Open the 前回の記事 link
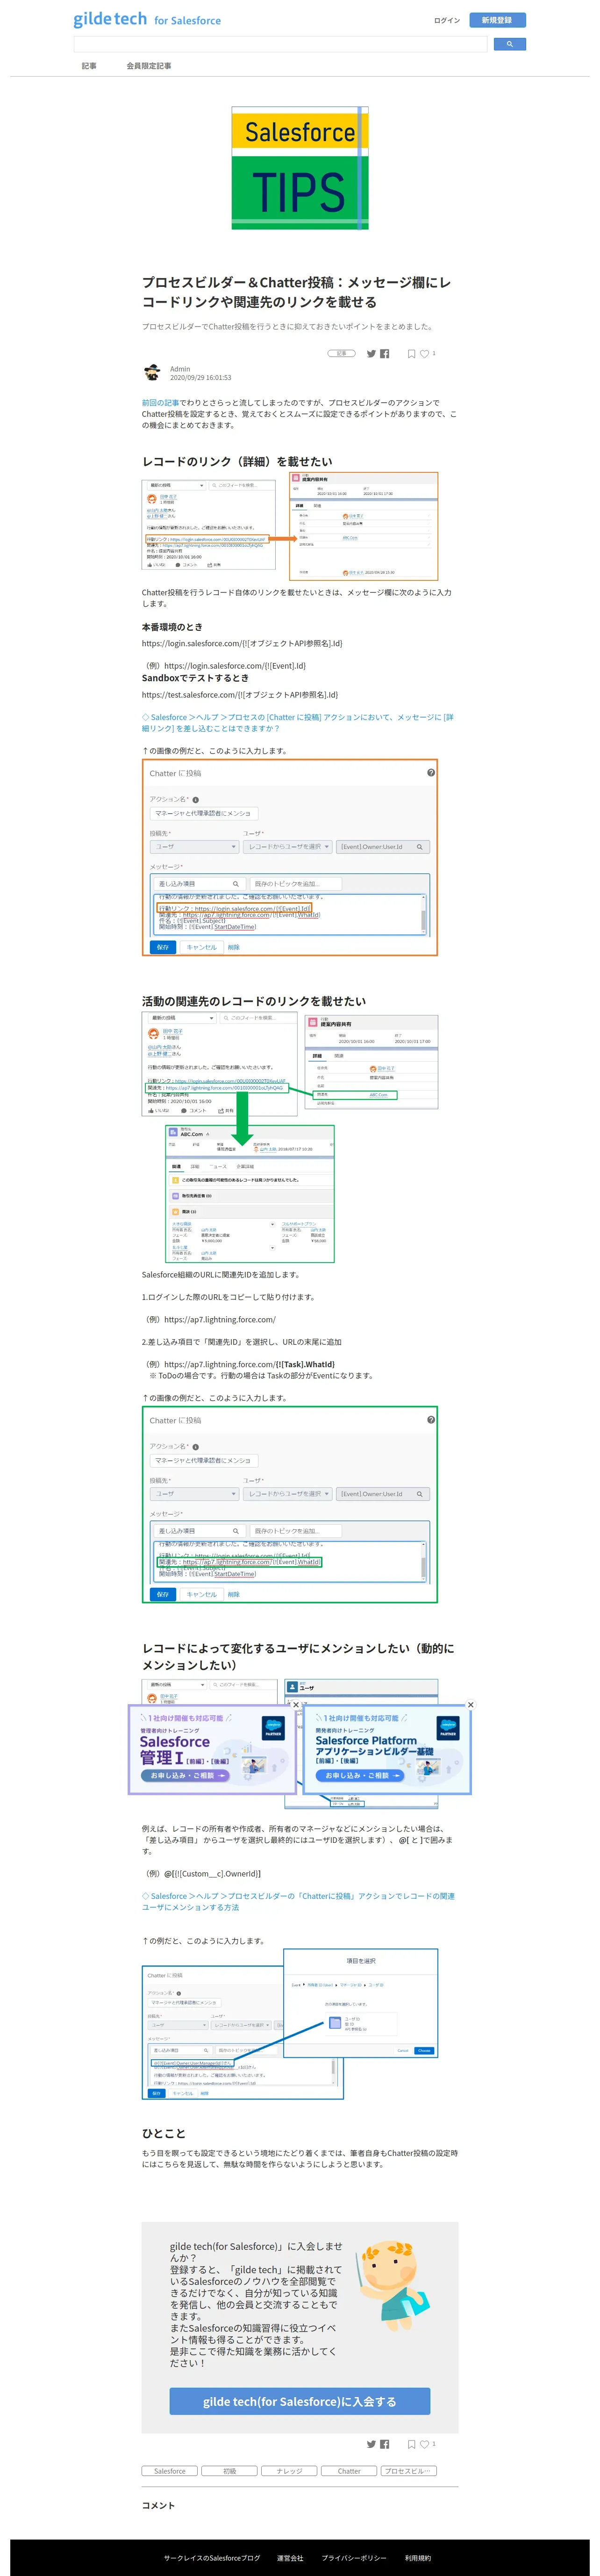 point(161,402)
